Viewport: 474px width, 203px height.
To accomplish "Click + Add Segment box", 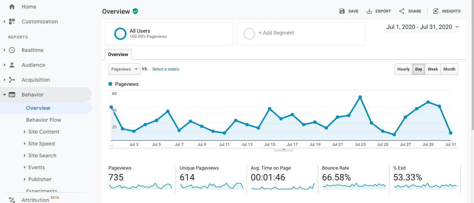I will [x=301, y=34].
